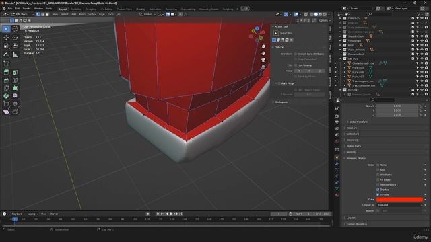Select the Extrude Region tool
Image resolution: width=431 pixels, height=242 pixels.
[6, 72]
